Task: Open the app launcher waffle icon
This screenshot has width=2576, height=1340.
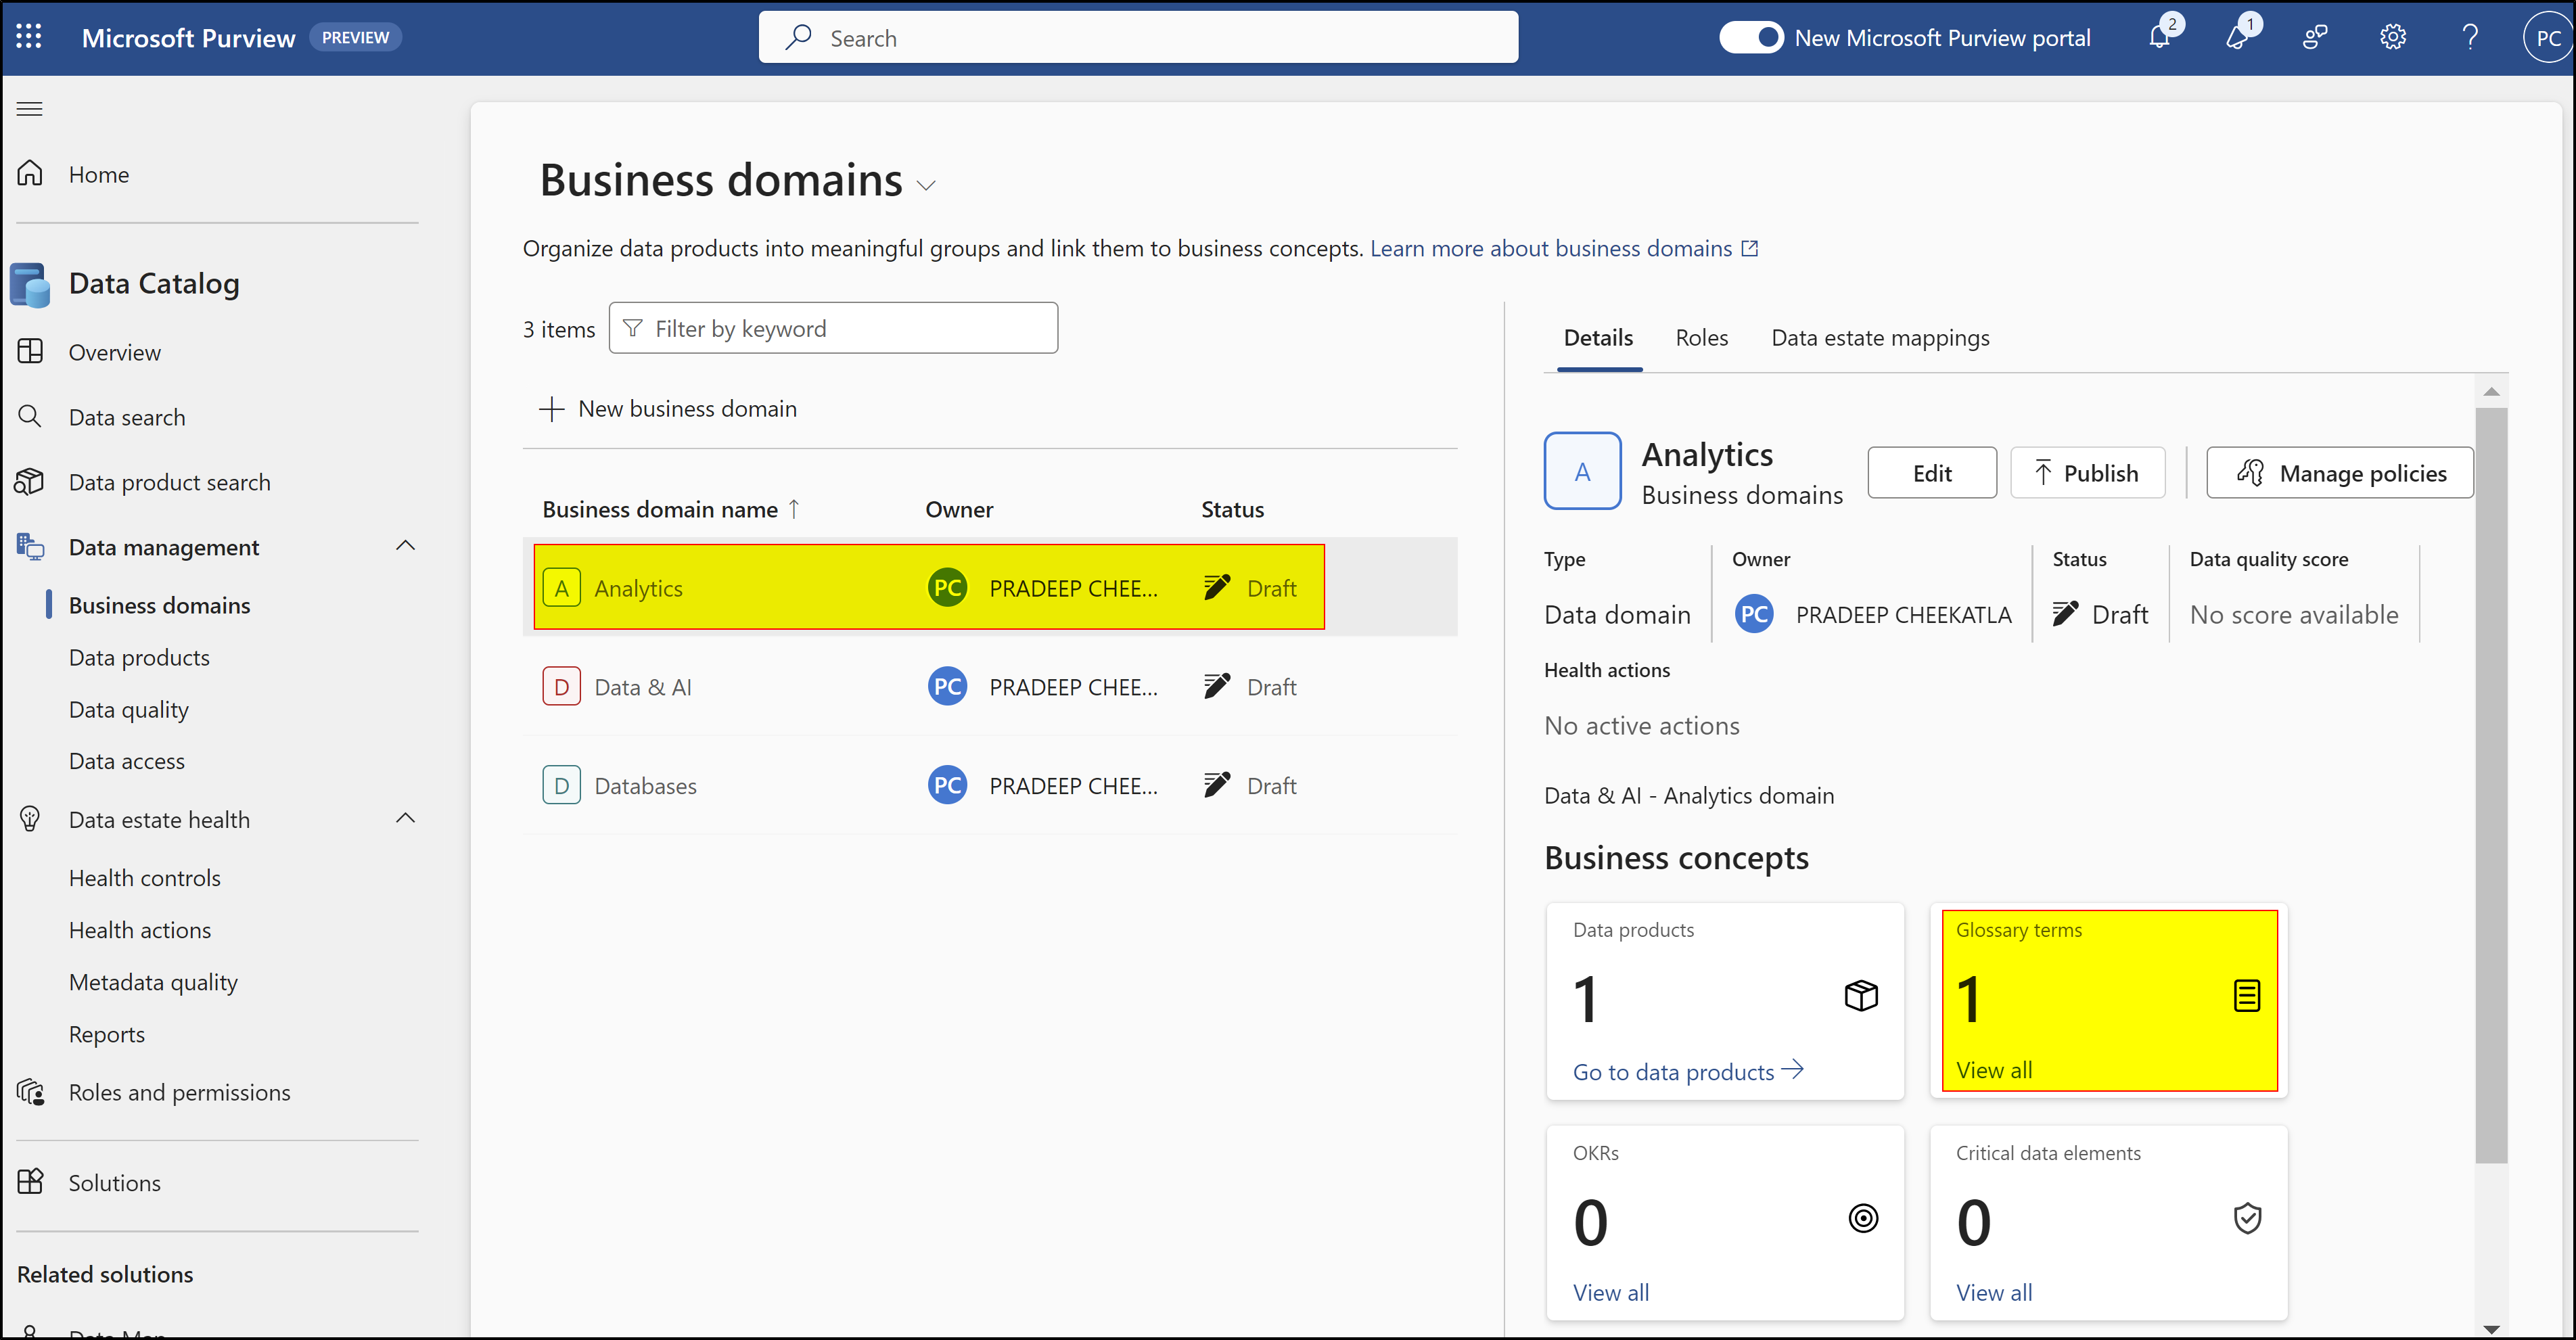Action: (29, 37)
